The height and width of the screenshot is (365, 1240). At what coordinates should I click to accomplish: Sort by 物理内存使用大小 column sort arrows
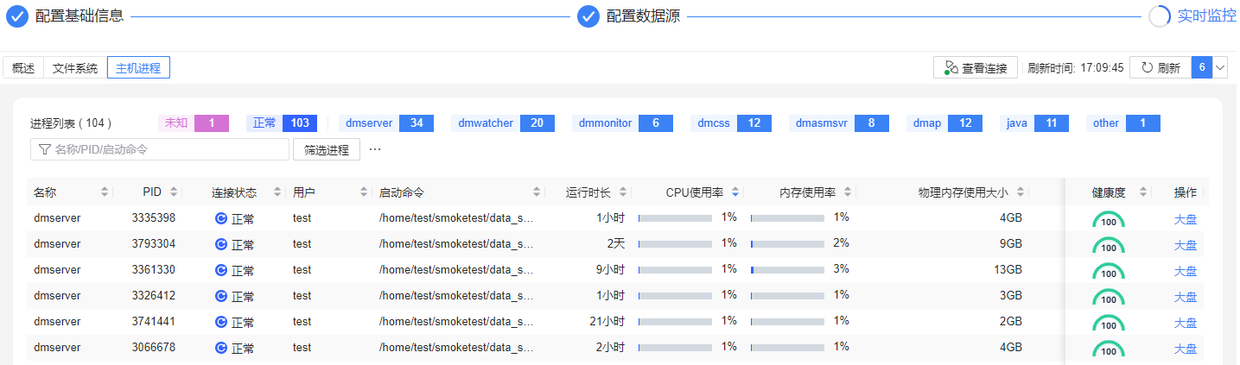coord(1021,192)
